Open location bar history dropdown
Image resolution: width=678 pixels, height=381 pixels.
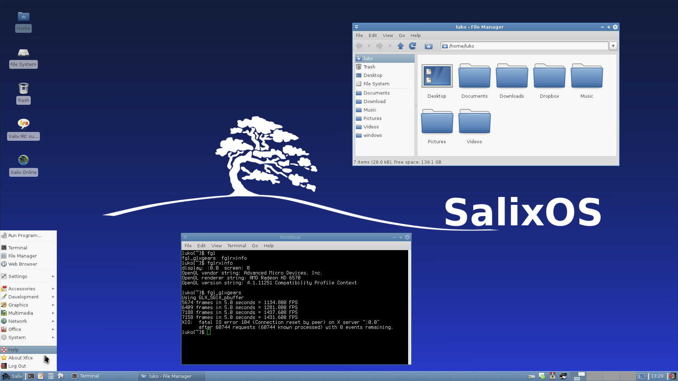click(613, 46)
